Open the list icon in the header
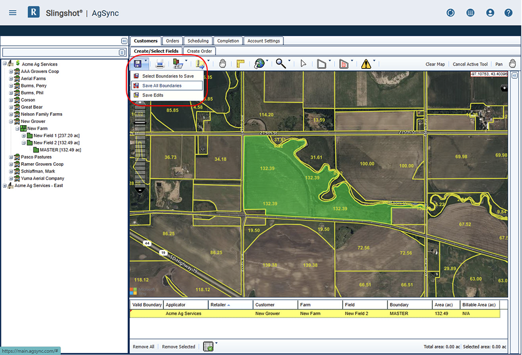Viewport: 522px width, 355px height. (470, 13)
